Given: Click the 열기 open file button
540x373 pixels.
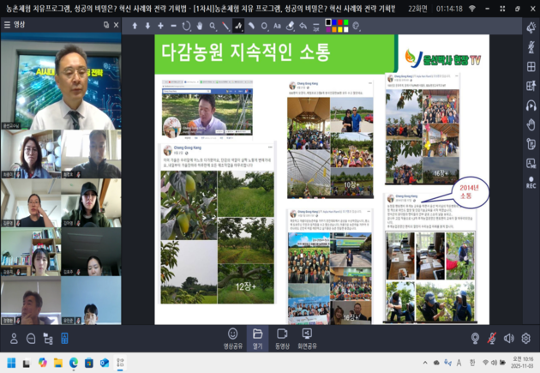Looking at the screenshot, I should pos(257,337).
